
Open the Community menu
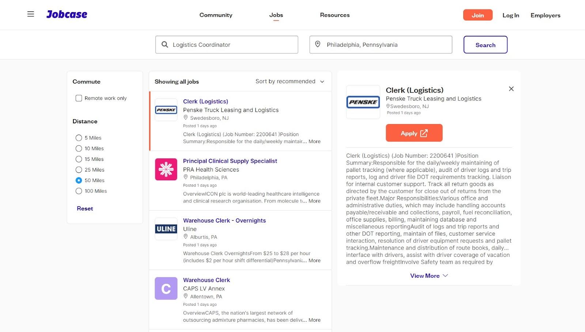[216, 15]
